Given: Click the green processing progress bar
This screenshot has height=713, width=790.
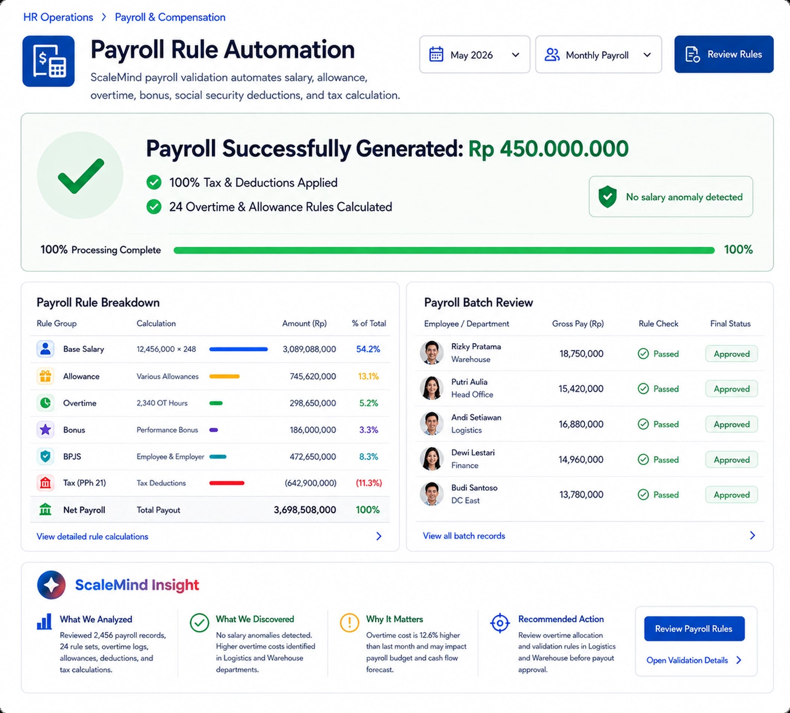Looking at the screenshot, I should (x=444, y=250).
